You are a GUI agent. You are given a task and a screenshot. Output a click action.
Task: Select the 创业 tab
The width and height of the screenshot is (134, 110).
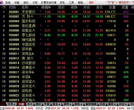coord(38,104)
